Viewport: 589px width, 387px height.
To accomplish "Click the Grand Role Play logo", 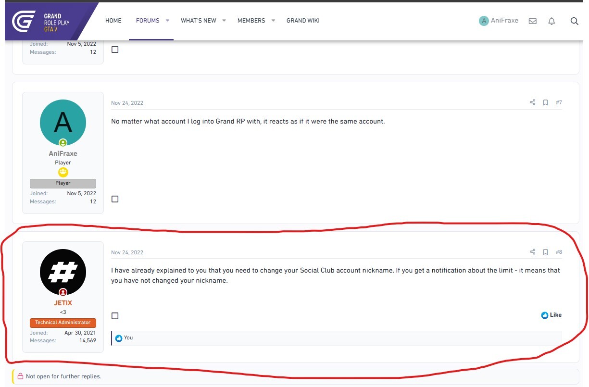I will coord(40,22).
